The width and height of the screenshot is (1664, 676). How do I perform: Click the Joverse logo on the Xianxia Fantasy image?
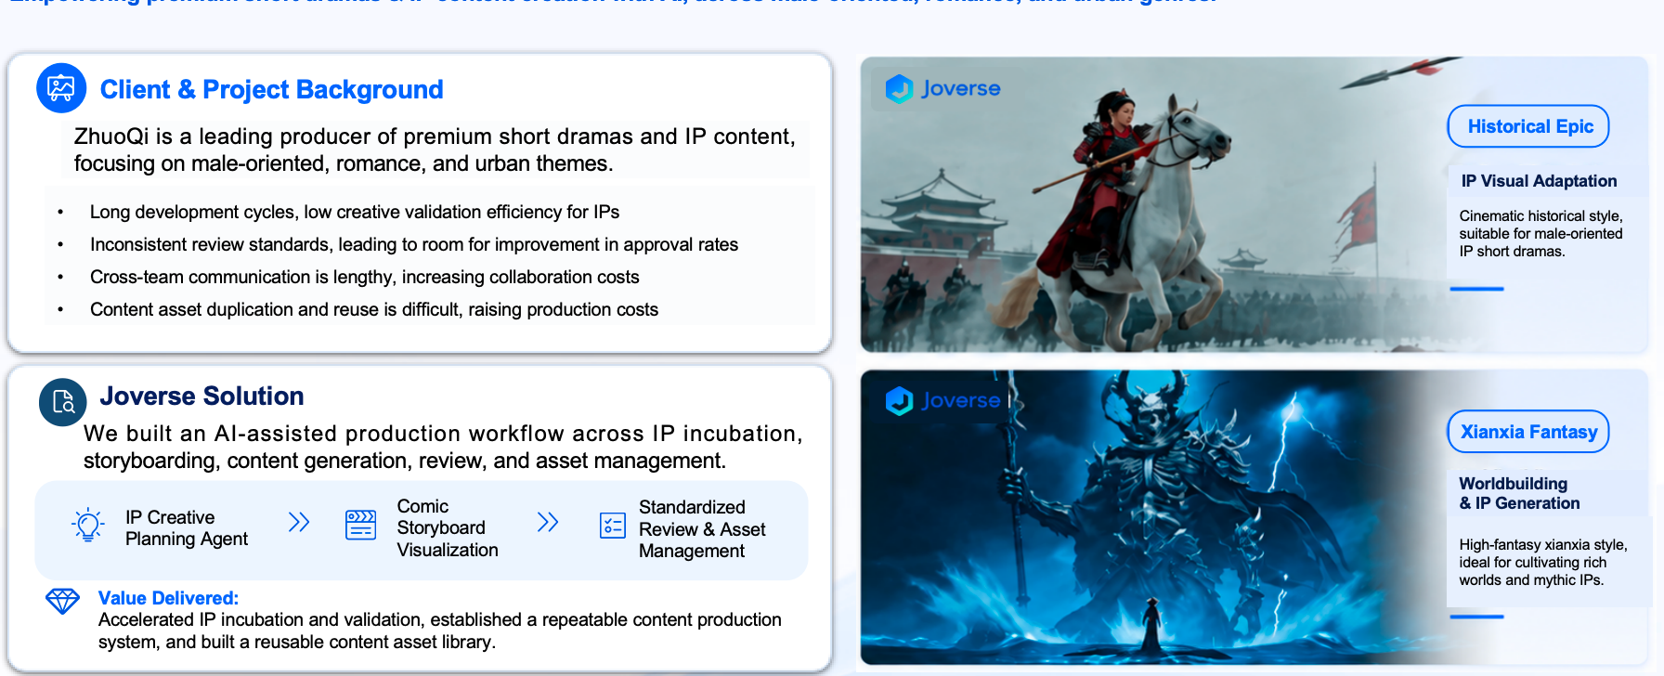point(942,400)
